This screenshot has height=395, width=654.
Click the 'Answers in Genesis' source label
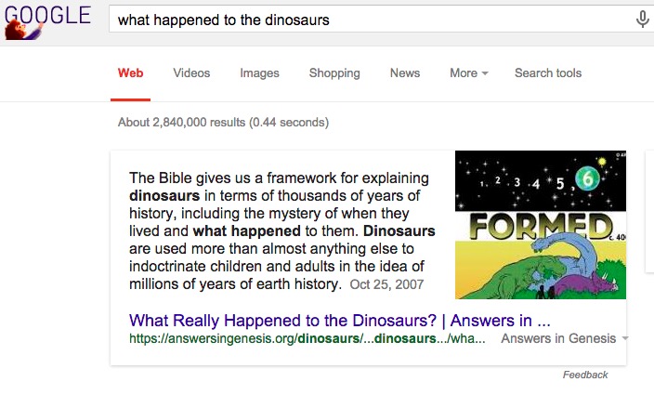click(x=558, y=339)
